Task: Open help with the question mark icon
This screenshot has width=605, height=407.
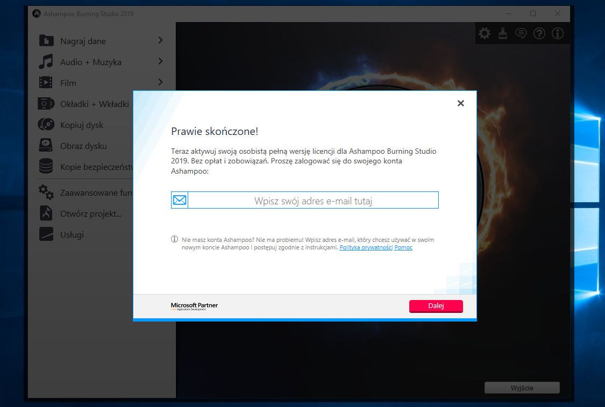Action: [539, 33]
